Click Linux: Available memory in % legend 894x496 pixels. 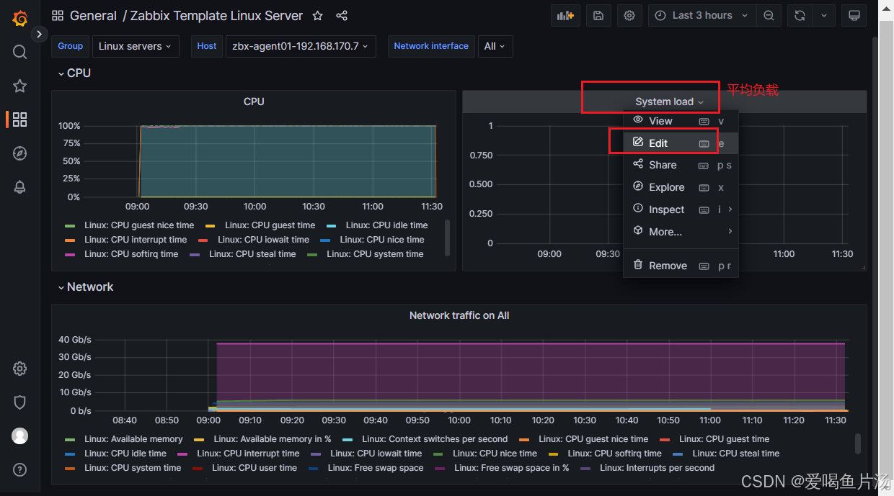273,439
